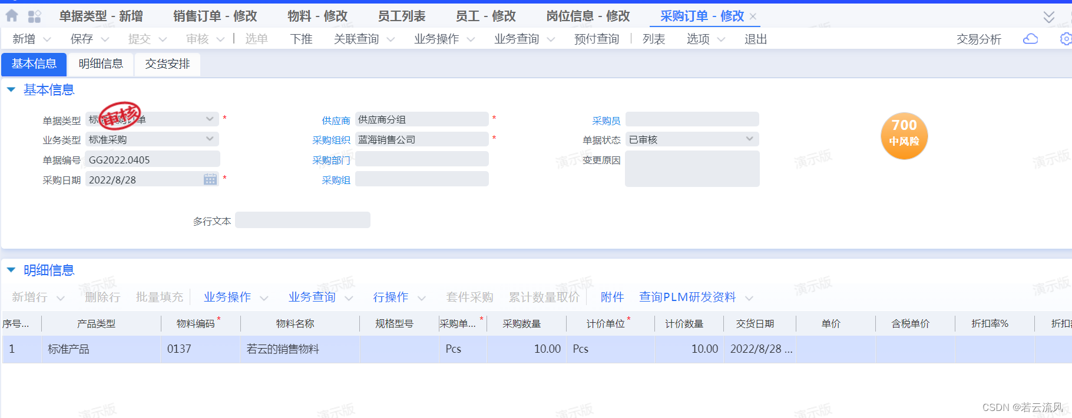Click the 下推 toolbar button
Image resolution: width=1072 pixels, height=418 pixels.
click(x=301, y=39)
